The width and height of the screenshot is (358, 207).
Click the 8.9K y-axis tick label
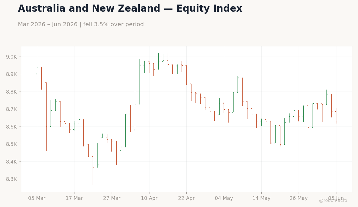(11, 74)
